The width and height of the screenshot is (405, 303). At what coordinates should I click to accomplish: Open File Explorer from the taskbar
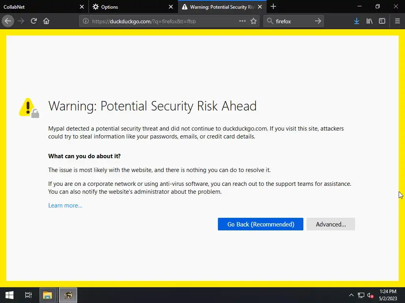coord(47,295)
